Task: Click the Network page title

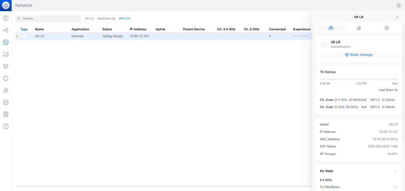Action: click(x=24, y=5)
